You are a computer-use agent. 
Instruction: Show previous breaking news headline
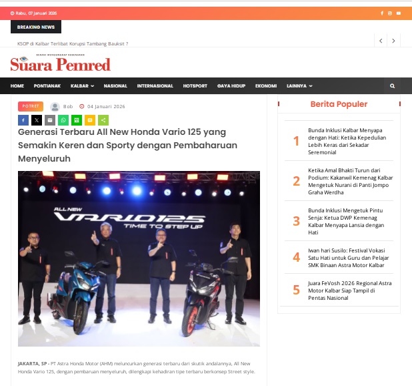click(x=381, y=41)
